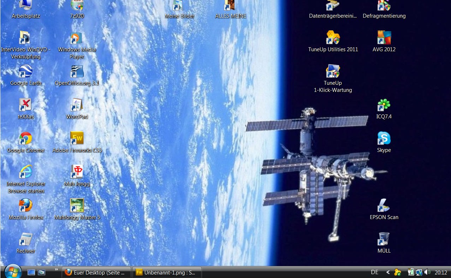Viewport: 451px width, 278px height.
Task: Click the taskbar clock showing 20:12
Action: pos(441,272)
